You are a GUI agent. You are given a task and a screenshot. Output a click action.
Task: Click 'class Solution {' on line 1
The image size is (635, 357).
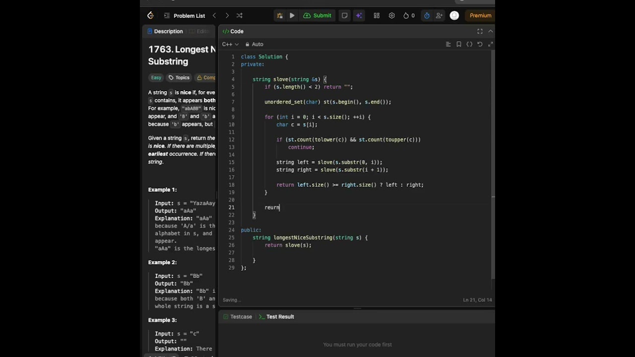(x=264, y=57)
